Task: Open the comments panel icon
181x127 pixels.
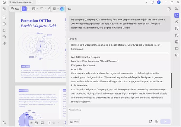Action: point(4,37)
